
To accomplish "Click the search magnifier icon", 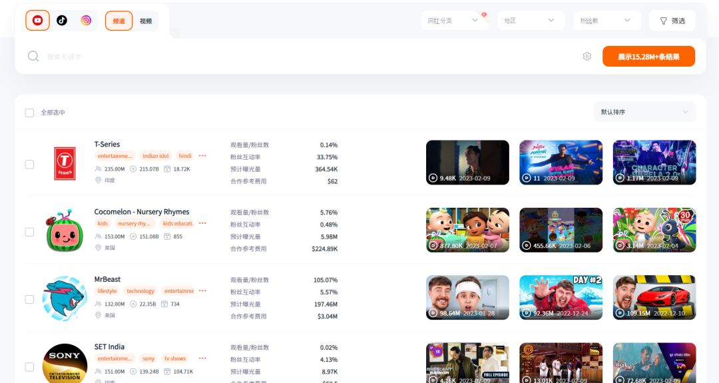I will pos(33,57).
